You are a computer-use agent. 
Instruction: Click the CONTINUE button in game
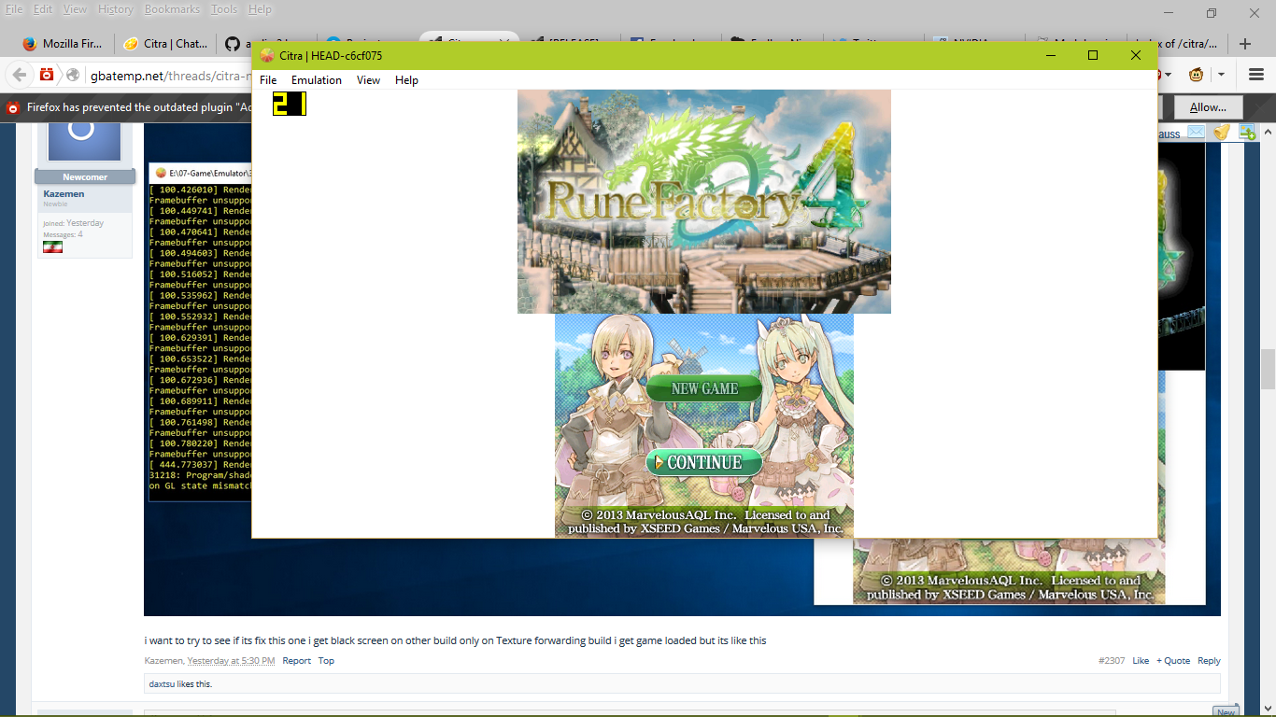704,462
